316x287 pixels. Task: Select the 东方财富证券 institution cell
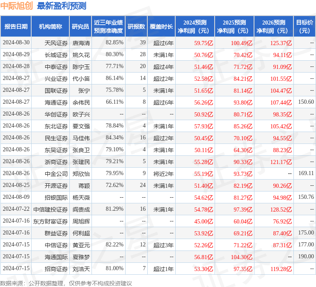pyautogui.click(x=50, y=221)
